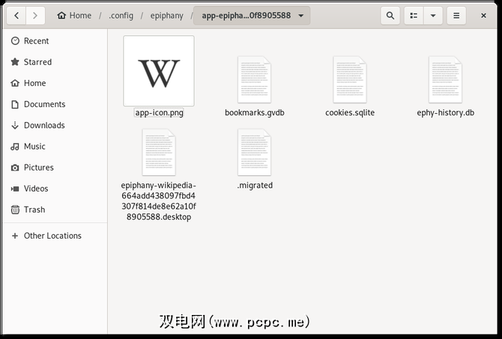Open Documents in the sidebar
Image resolution: width=502 pixels, height=339 pixels.
(55, 104)
